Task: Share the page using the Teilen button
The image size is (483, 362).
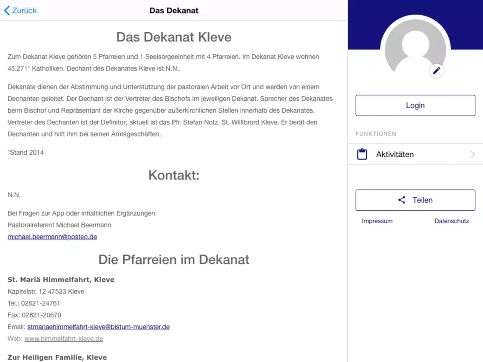Action: (415, 200)
